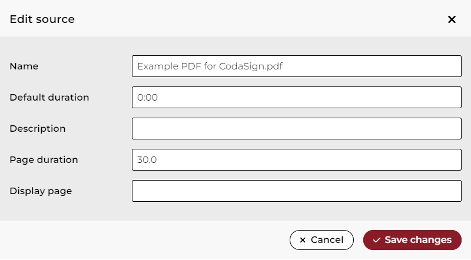Click into the empty Description field
This screenshot has width=471, height=260.
(x=296, y=128)
